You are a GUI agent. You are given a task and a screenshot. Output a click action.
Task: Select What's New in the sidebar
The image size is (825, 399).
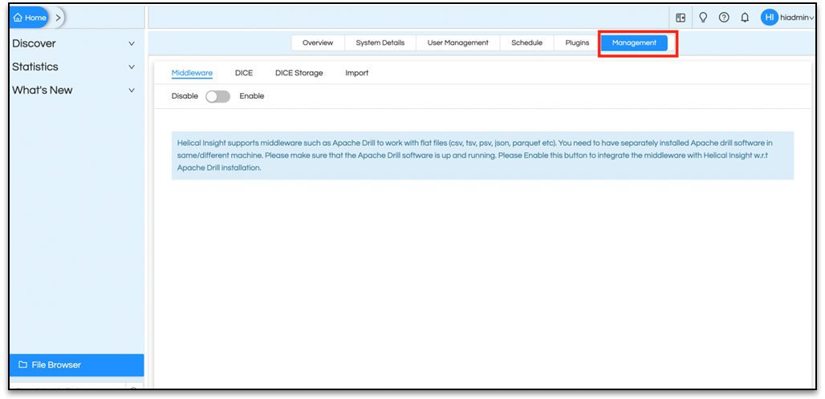[42, 91]
